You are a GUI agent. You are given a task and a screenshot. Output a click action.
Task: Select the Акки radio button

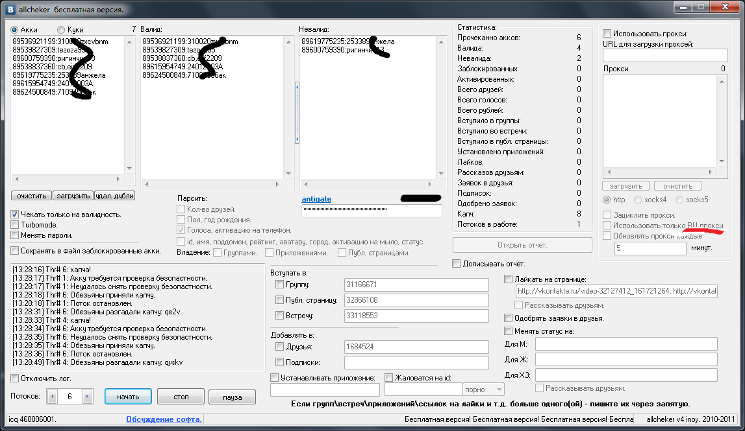point(15,30)
